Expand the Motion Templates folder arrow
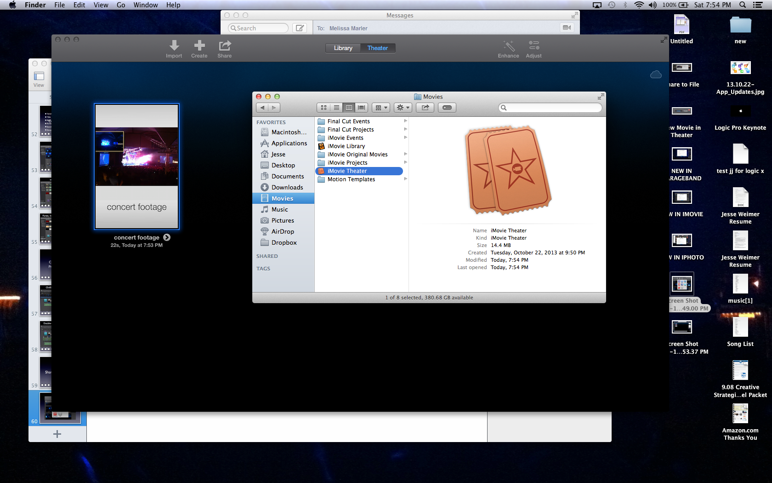772x483 pixels. (x=405, y=179)
